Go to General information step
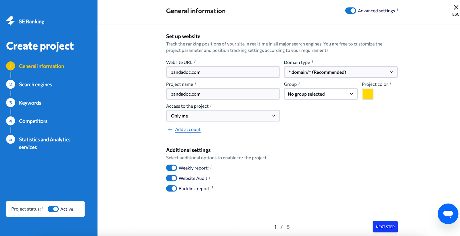This screenshot has height=236, width=460. (41, 66)
